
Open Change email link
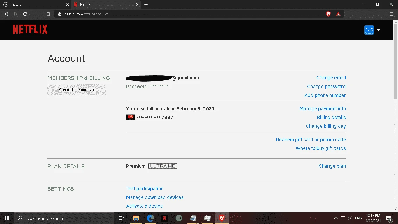click(331, 78)
